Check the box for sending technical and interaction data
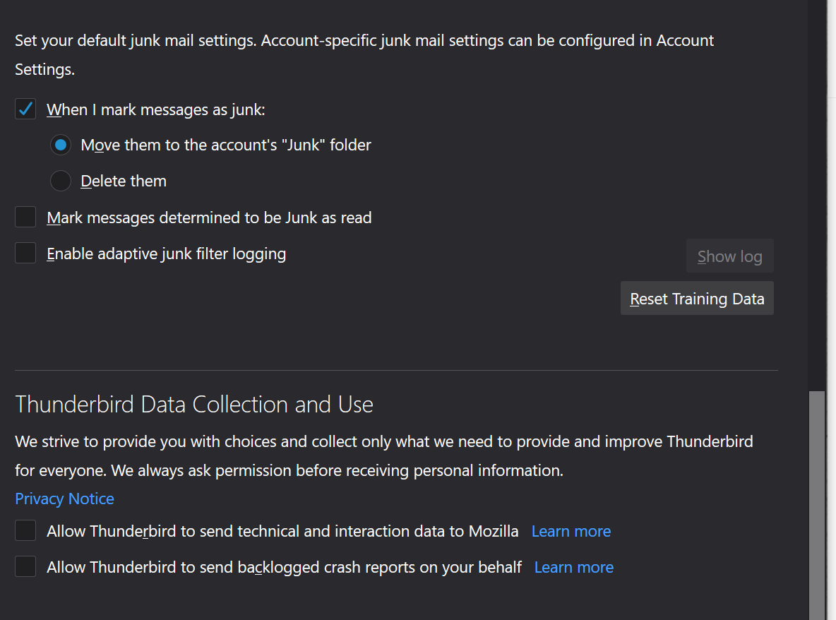 tap(25, 531)
